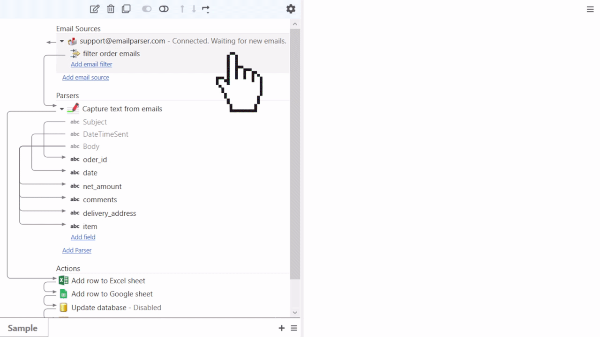Click 'Add Parser' link
The width and height of the screenshot is (600, 337).
77,250
